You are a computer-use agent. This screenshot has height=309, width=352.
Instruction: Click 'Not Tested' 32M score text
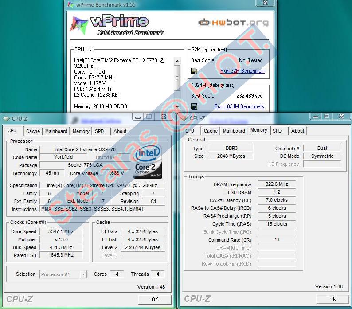251,60
